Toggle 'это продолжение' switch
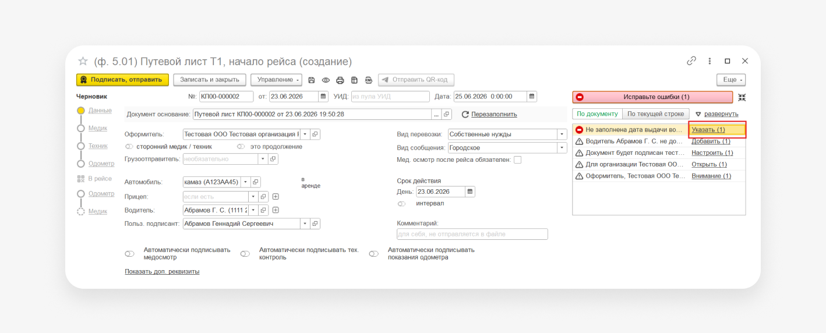The height and width of the screenshot is (333, 826). click(x=241, y=147)
